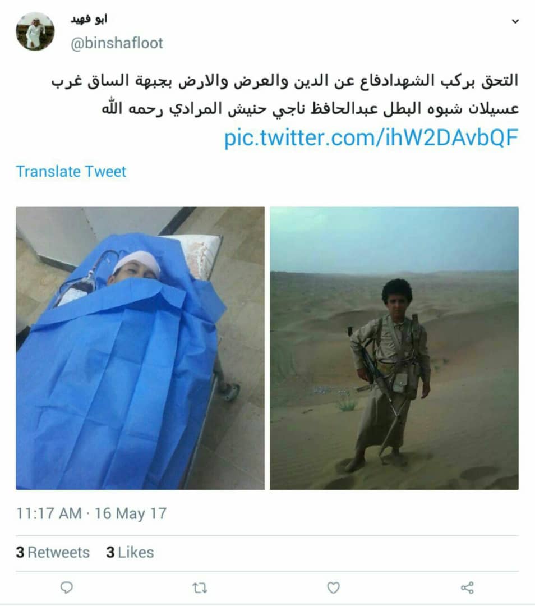Click the number 3 beside Likes
This screenshot has height=606, width=535.
[110, 552]
